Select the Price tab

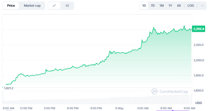pyautogui.click(x=11, y=6)
